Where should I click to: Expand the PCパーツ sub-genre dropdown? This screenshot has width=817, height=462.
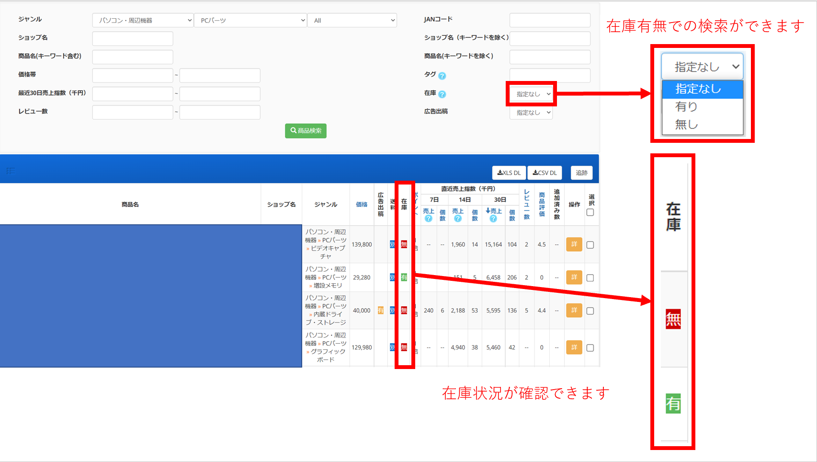pos(250,20)
